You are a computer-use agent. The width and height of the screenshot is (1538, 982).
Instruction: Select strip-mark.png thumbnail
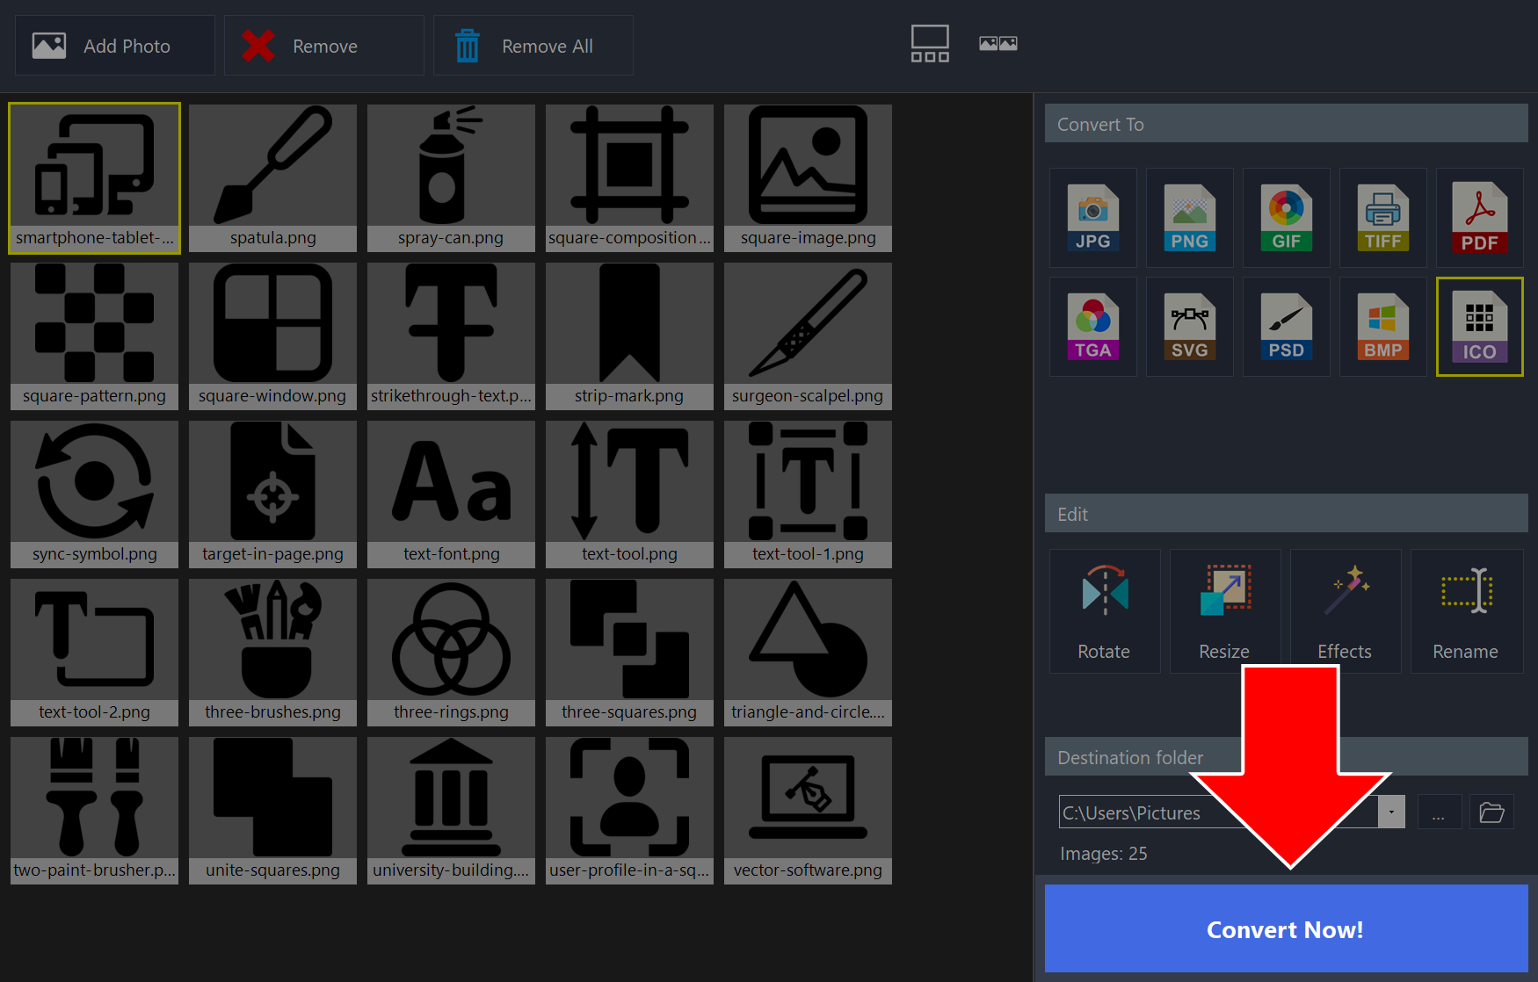[629, 336]
